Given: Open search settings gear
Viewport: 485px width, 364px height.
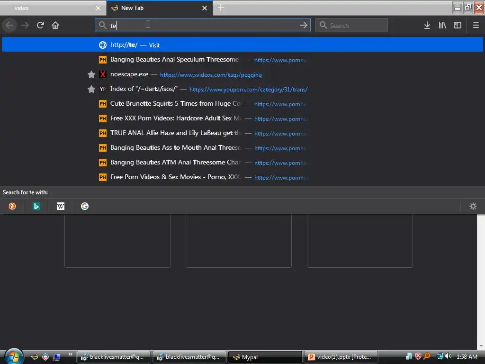Looking at the screenshot, I should [x=473, y=206].
